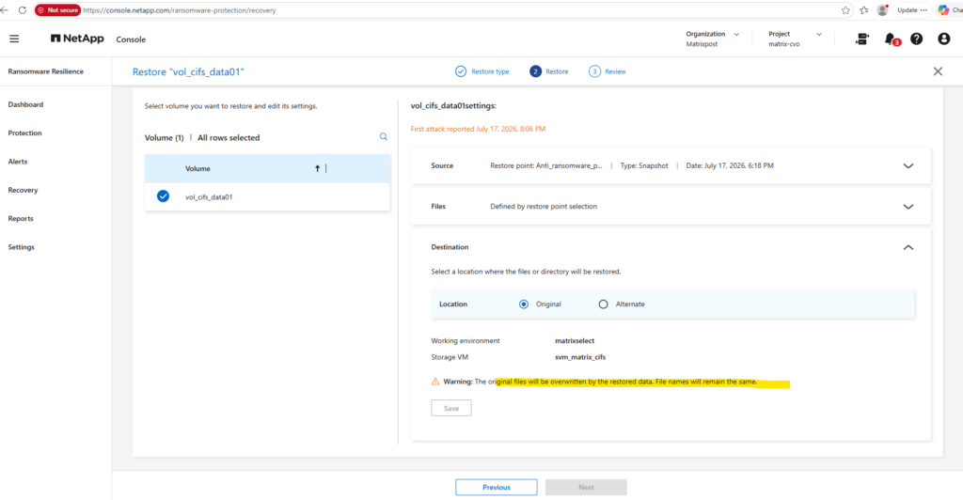963x500 pixels.
Task: Click the svm_matrix_cifs storage VM value
Action: 580,357
